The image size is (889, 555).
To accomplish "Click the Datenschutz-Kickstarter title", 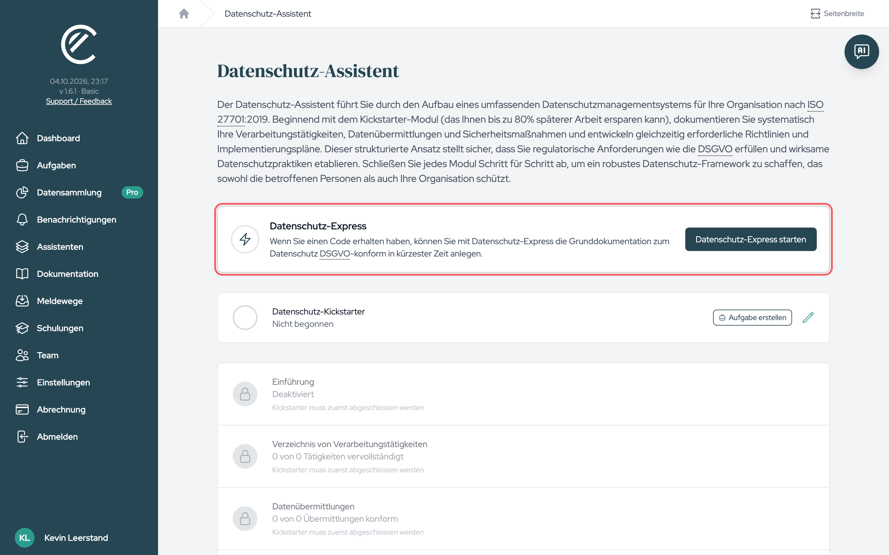I will coord(318,311).
